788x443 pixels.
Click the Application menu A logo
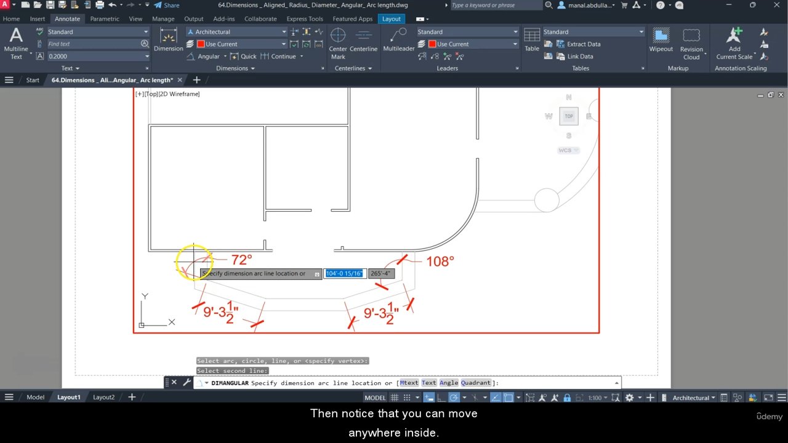point(6,5)
